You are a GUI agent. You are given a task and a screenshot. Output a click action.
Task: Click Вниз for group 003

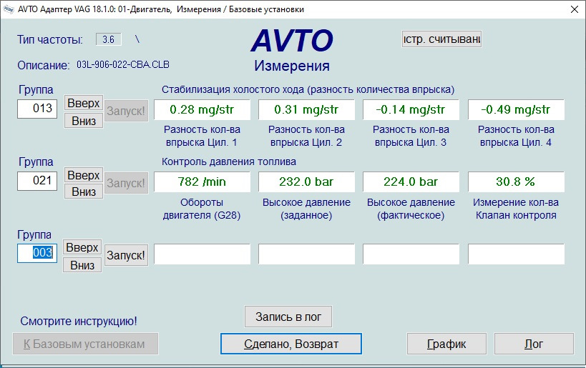82,265
